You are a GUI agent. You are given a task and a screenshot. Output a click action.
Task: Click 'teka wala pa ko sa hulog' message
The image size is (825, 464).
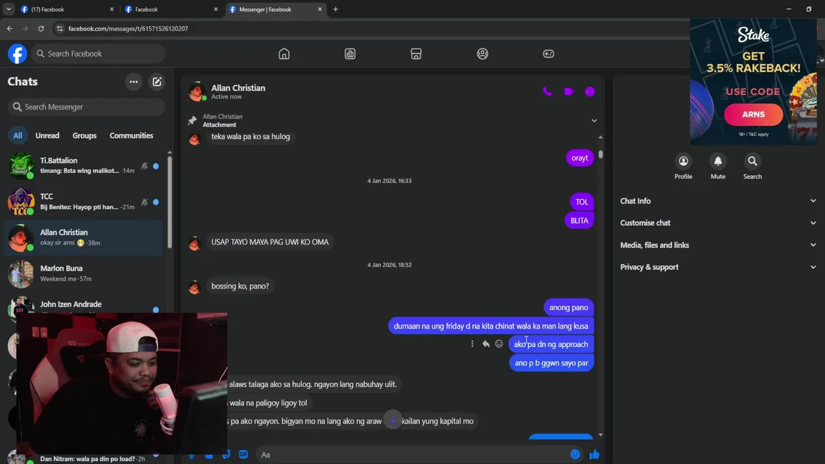[x=250, y=137]
